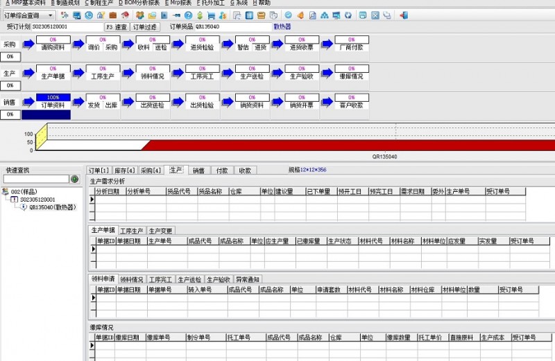Click the blue arrow next to 采购 row label

pyautogui.click(x=28, y=44)
